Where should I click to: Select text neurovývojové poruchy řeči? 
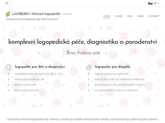[x=29, y=79]
